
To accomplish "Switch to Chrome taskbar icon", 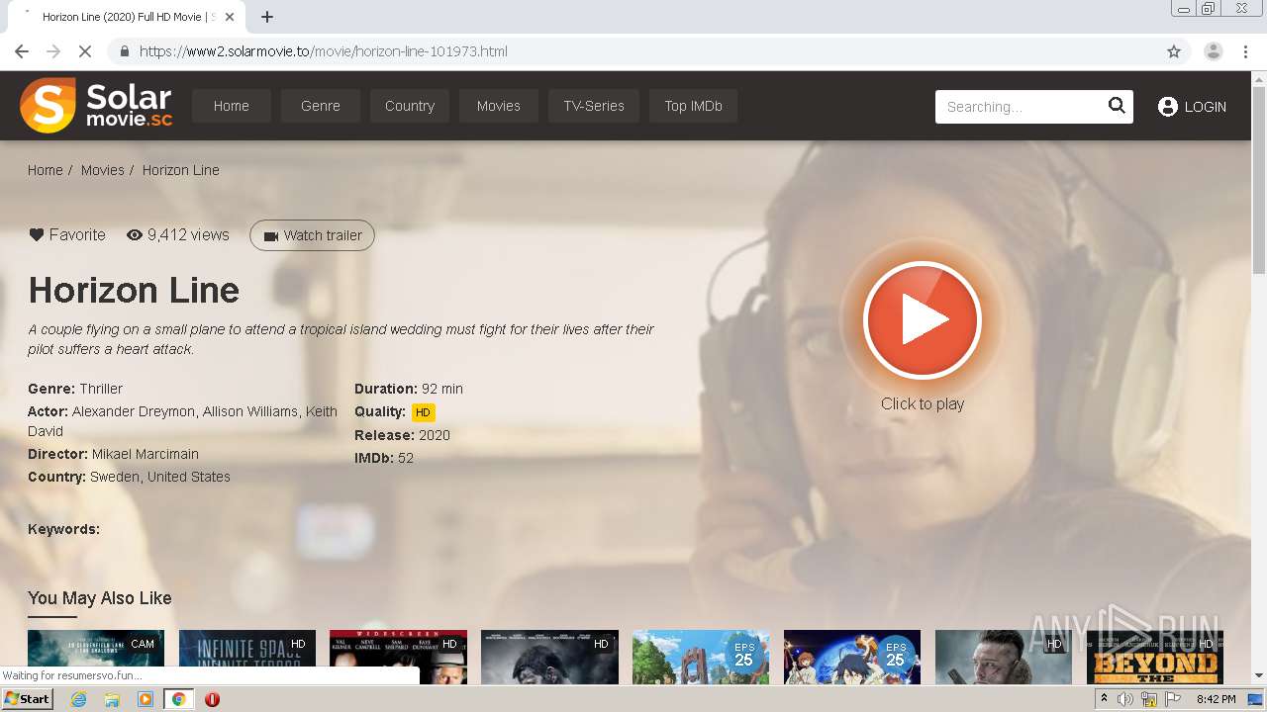I will click(179, 699).
